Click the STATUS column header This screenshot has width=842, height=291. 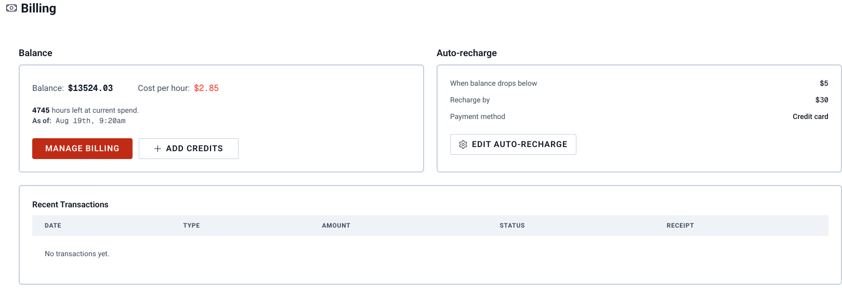coord(512,226)
